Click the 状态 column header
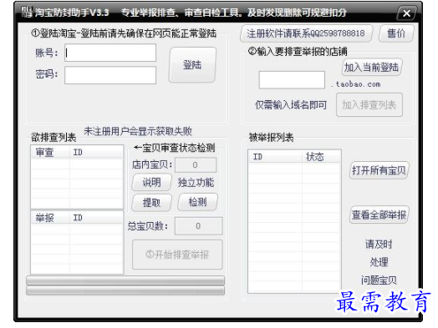438x328 pixels. pyautogui.click(x=321, y=157)
